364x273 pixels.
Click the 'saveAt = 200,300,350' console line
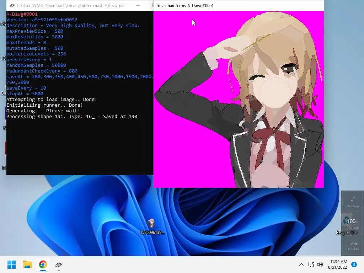[80, 77]
